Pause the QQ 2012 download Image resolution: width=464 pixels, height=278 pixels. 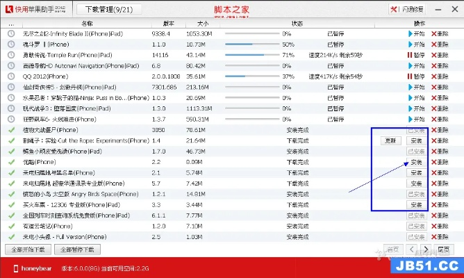point(417,76)
